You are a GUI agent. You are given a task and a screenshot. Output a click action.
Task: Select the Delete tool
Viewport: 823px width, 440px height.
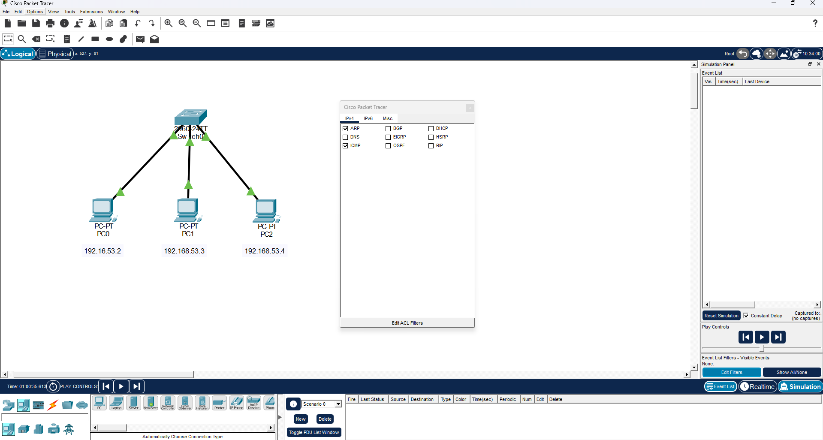36,39
